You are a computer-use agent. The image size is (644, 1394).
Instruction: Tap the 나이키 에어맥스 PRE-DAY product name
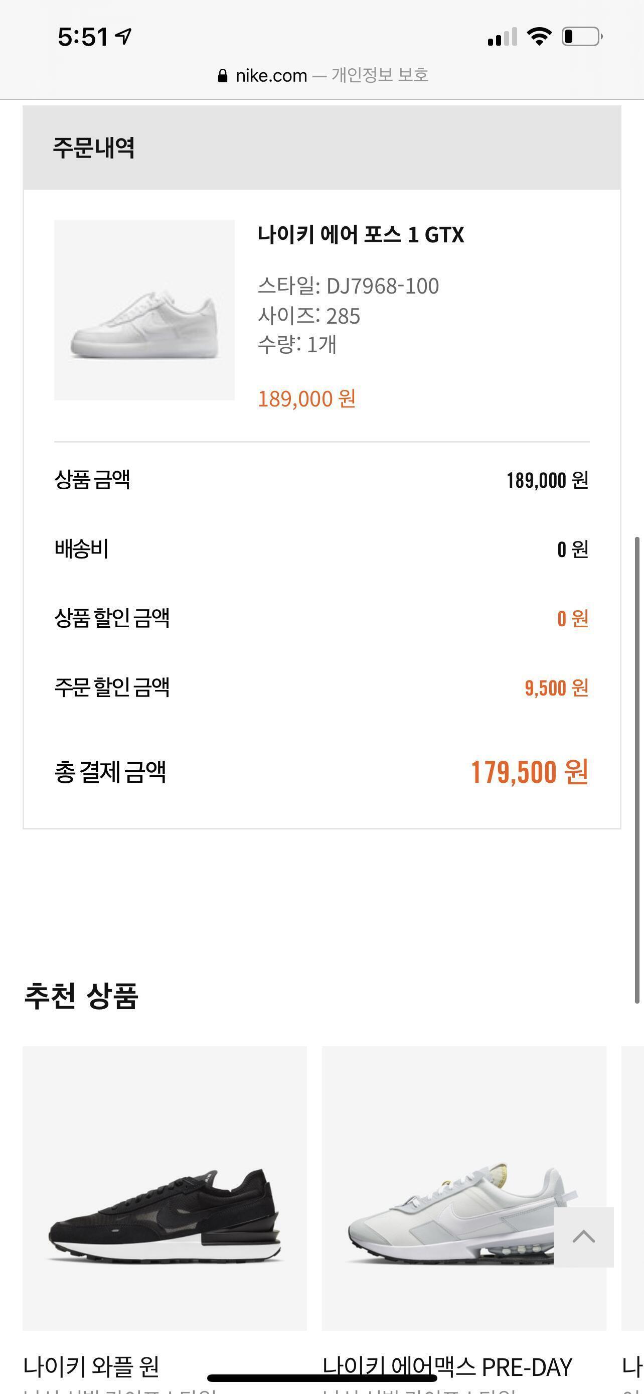tap(447, 1366)
